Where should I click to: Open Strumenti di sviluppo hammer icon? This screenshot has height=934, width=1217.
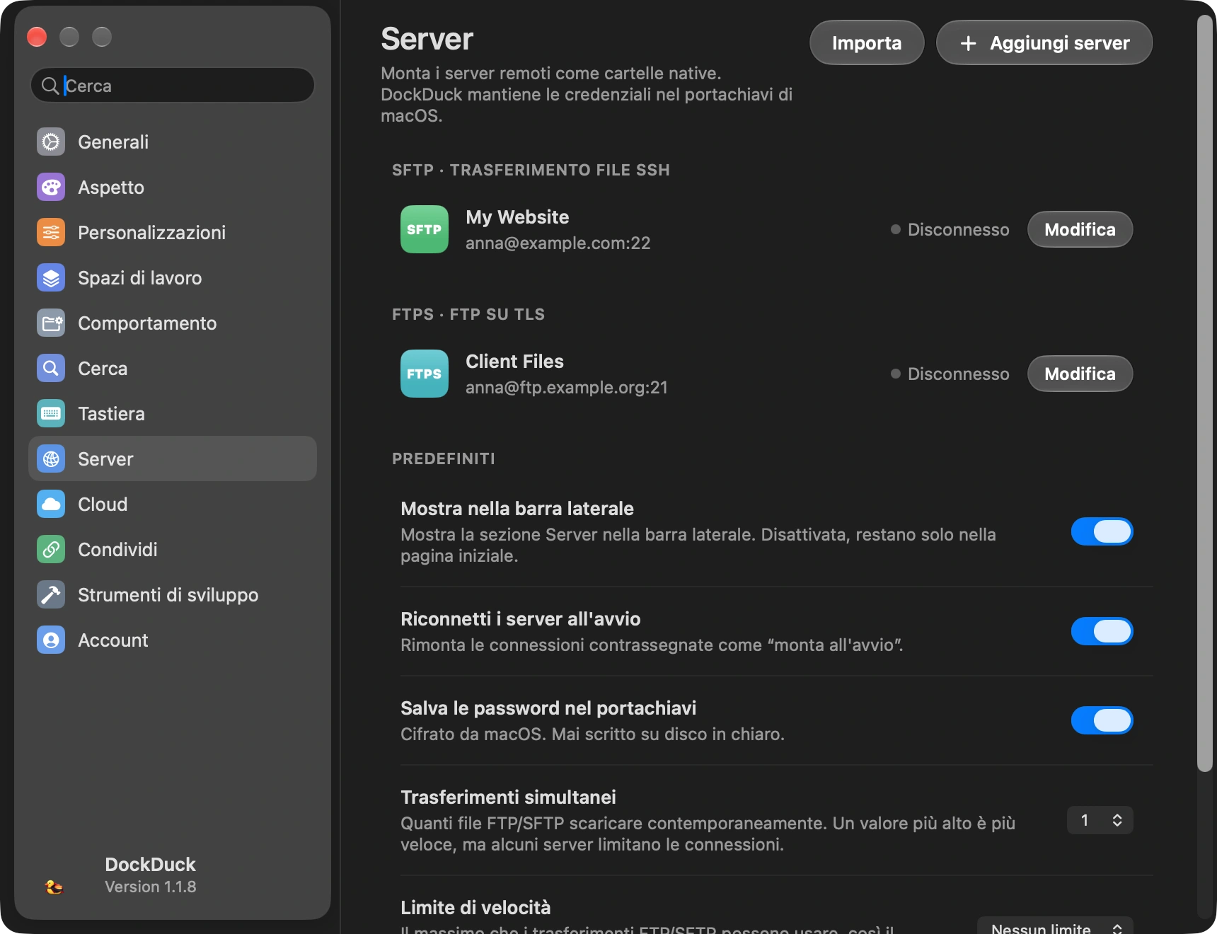click(51, 594)
